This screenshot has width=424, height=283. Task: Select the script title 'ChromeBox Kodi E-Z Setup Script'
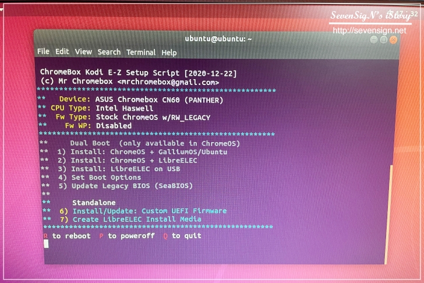tap(109, 72)
